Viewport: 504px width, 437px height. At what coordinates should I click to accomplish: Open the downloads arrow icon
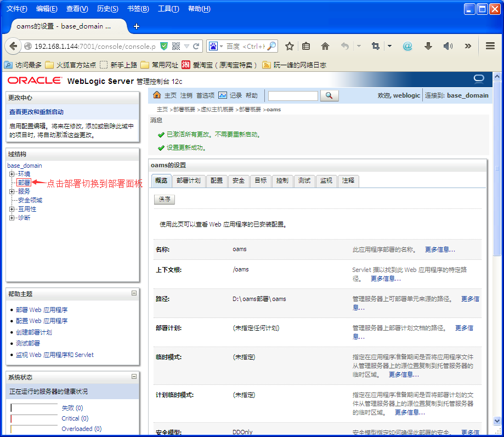(428, 46)
